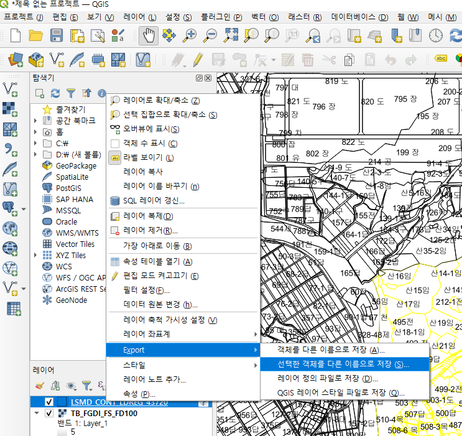Open 벡터 menu
Image resolution: width=462 pixels, height=436 pixels.
click(265, 17)
